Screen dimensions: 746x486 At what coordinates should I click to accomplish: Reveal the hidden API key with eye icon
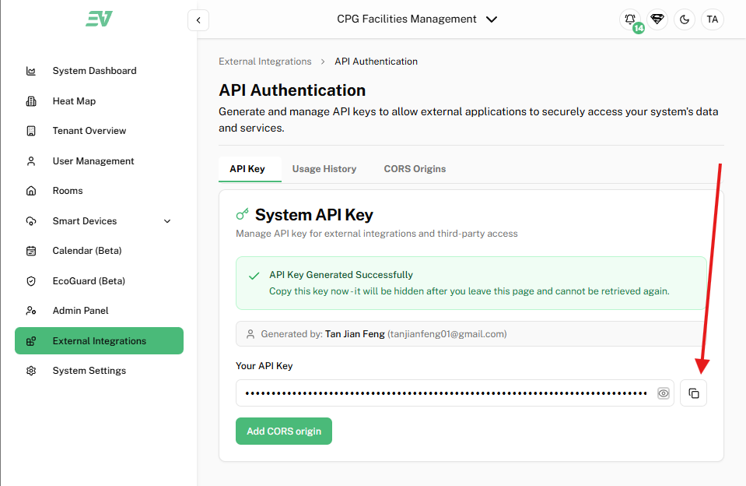point(664,393)
